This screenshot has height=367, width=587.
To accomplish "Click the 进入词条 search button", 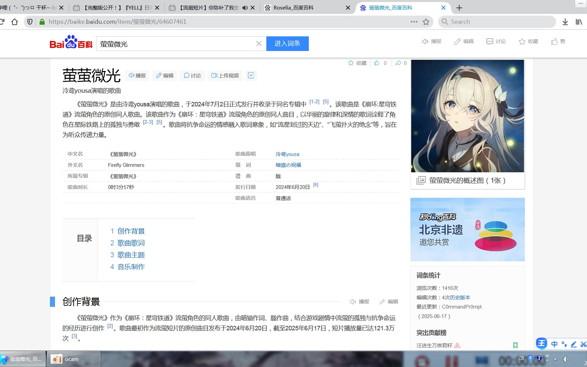I will [287, 43].
